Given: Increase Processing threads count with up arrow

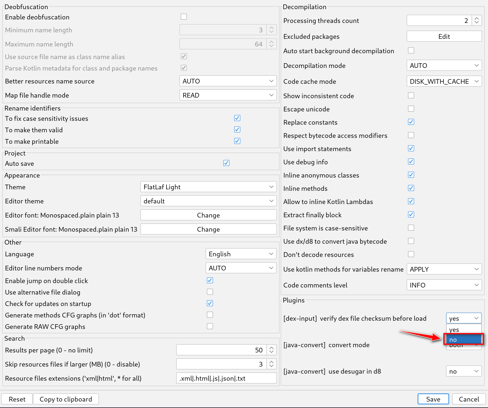Looking at the screenshot, I should pos(477,18).
